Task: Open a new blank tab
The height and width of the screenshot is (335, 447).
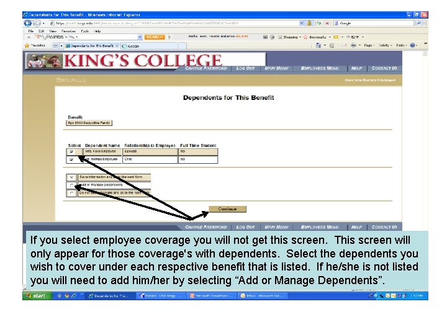Action: pyautogui.click(x=182, y=46)
